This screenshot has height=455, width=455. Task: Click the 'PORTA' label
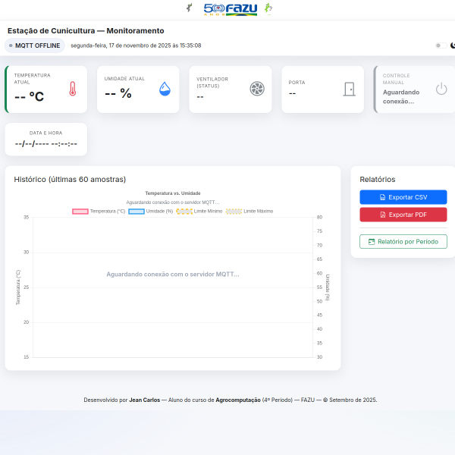pyautogui.click(x=297, y=83)
